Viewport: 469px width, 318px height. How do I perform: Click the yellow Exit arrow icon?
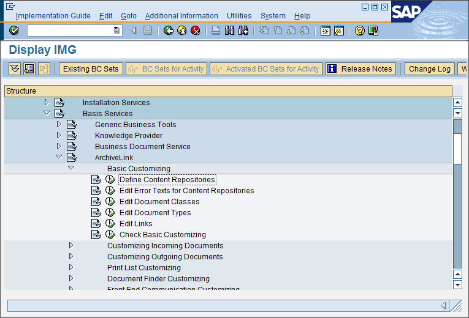182,31
